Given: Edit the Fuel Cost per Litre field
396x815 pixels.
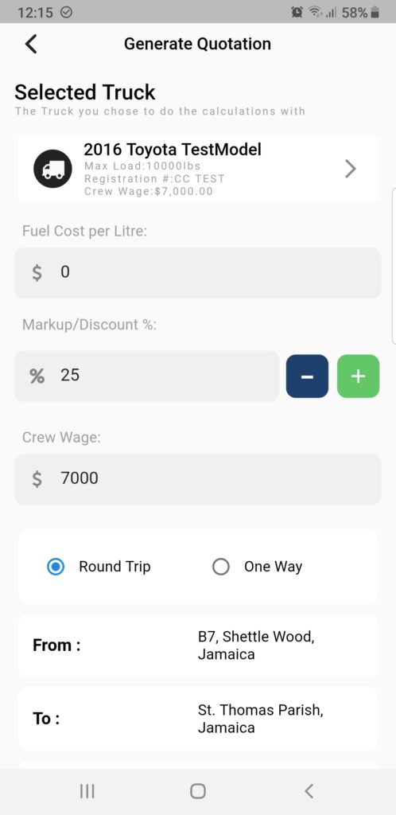Looking at the screenshot, I should (198, 273).
